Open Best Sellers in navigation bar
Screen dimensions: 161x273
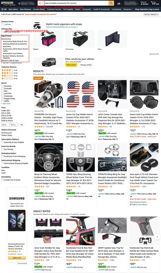(13, 9)
